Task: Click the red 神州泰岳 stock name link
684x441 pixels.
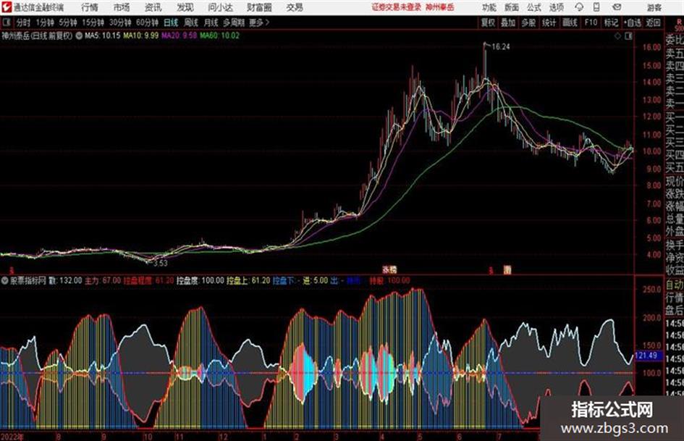Action: click(x=440, y=7)
